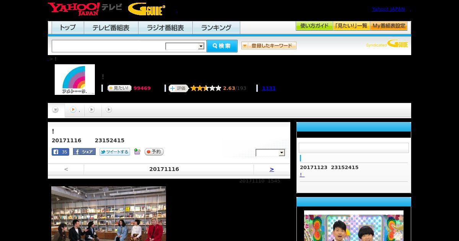The height and width of the screenshot is (241, 459).
Task: Click the date heading 20171116
Action: click(x=164, y=169)
